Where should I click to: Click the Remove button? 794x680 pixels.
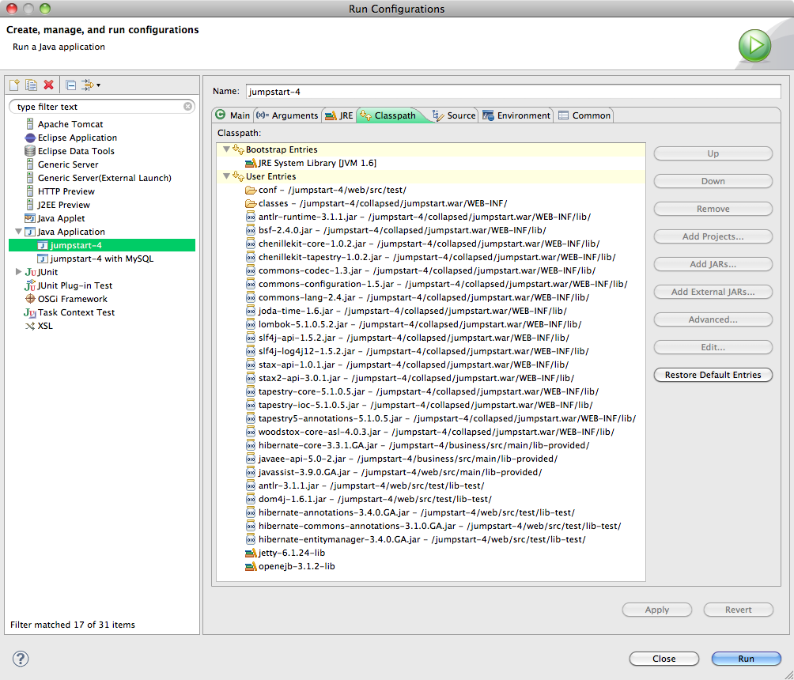point(713,209)
